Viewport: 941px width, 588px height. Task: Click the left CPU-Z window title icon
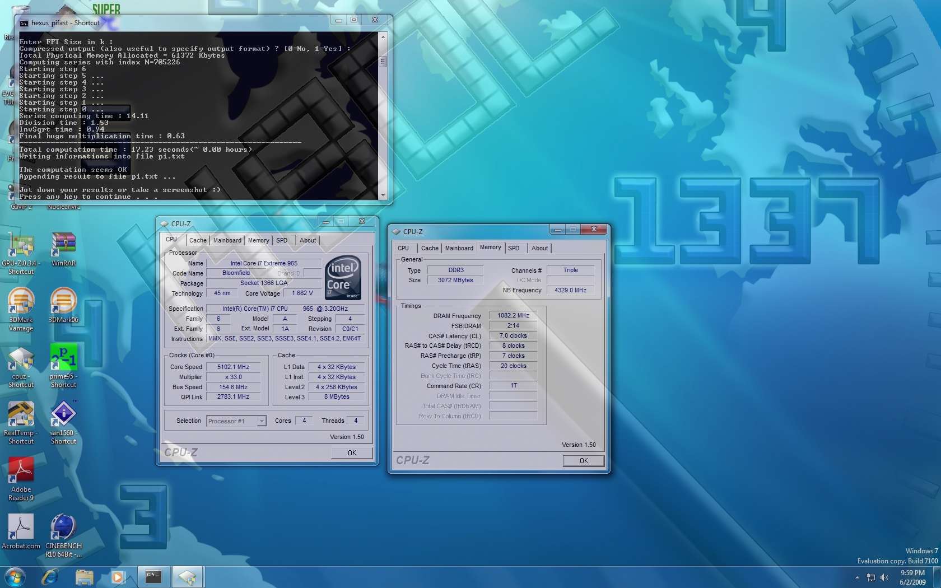point(165,223)
